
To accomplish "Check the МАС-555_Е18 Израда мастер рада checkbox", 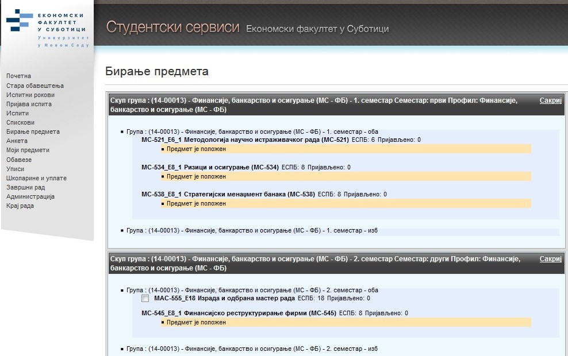I will pos(145,299).
